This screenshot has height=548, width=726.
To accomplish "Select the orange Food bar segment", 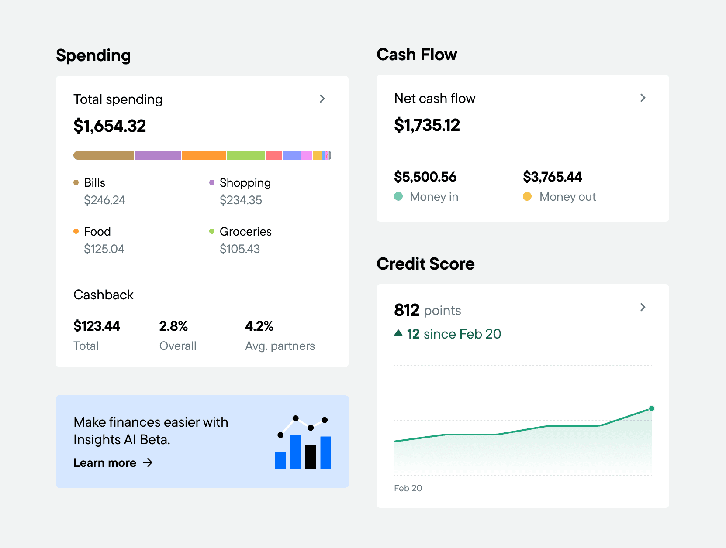I will pyautogui.click(x=204, y=155).
